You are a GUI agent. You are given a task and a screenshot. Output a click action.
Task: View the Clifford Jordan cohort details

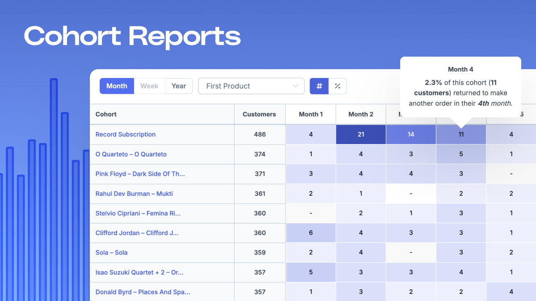[136, 233]
